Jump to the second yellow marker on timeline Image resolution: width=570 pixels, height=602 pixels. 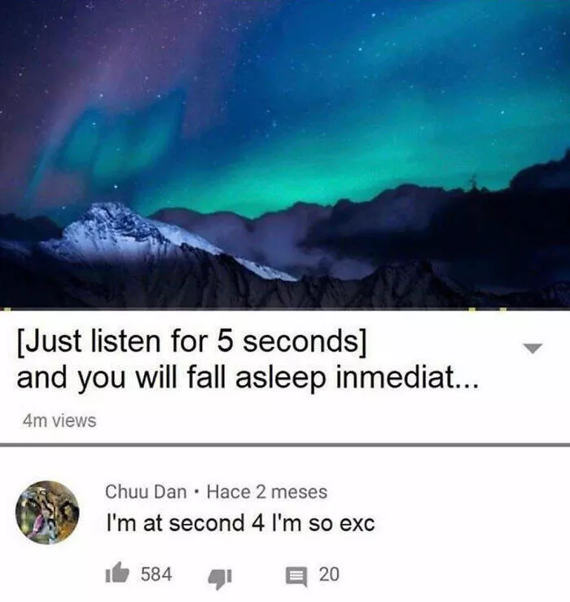tap(472, 309)
